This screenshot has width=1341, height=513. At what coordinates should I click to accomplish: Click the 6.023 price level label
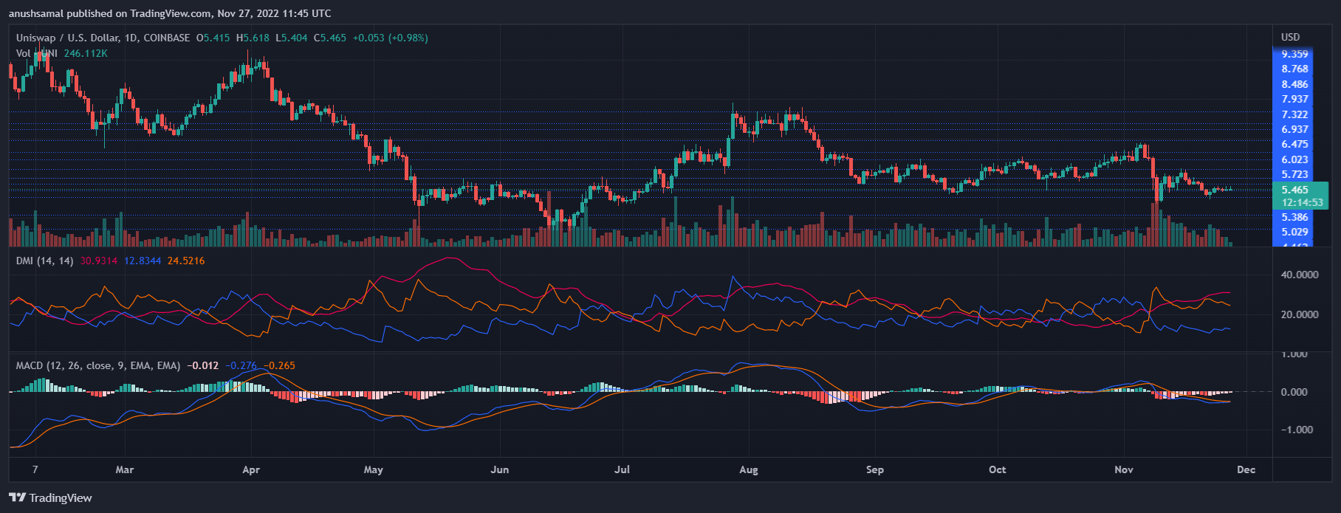(1294, 159)
